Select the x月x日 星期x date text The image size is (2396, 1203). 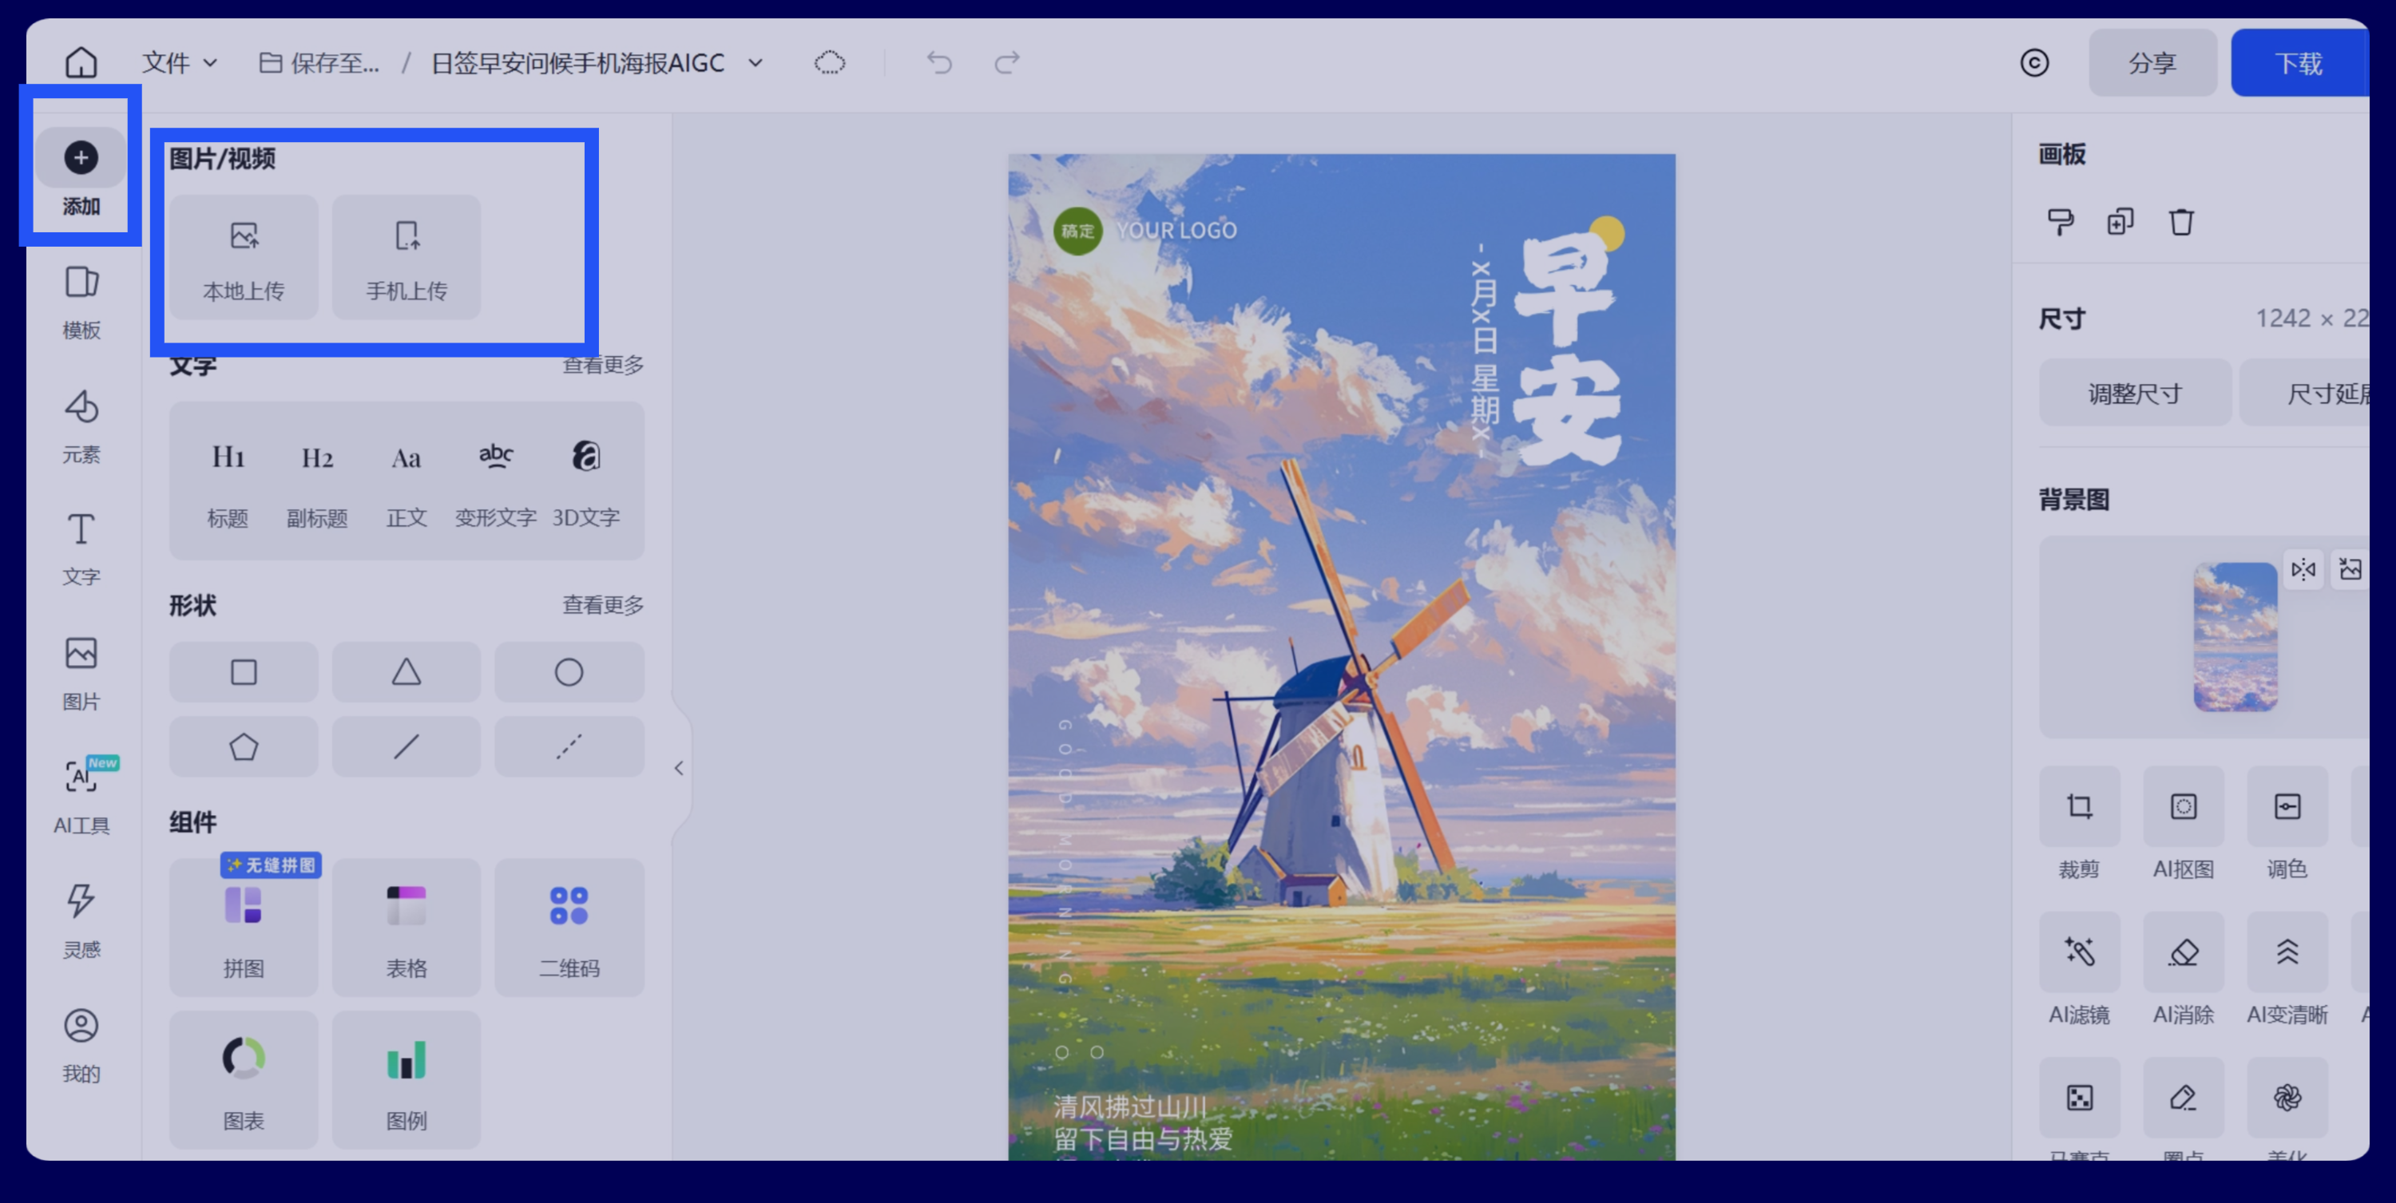[1484, 351]
